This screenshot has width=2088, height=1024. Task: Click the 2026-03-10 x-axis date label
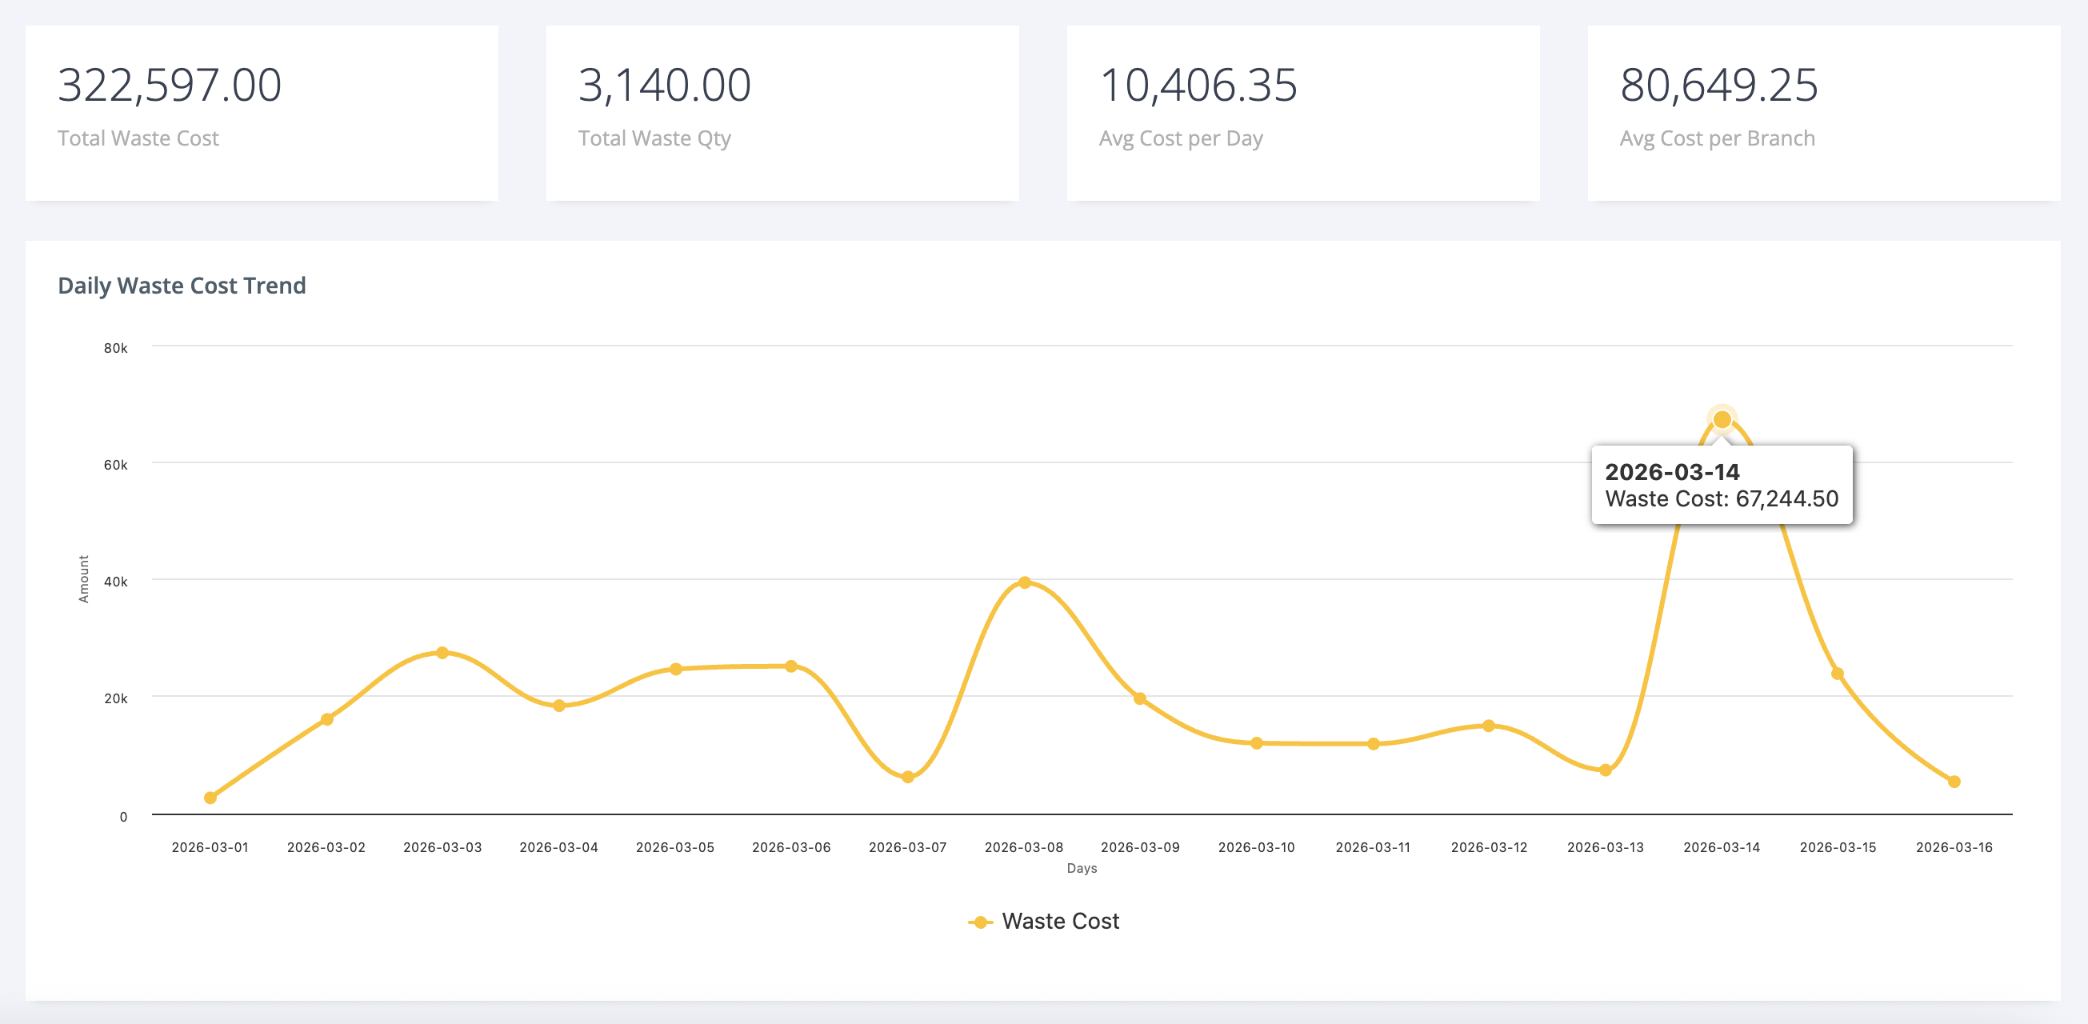tap(1255, 847)
